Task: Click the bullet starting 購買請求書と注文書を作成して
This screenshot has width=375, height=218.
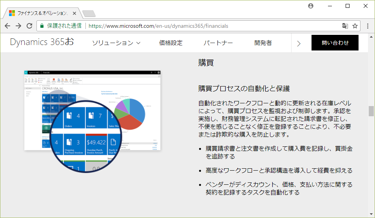Action: point(279,152)
